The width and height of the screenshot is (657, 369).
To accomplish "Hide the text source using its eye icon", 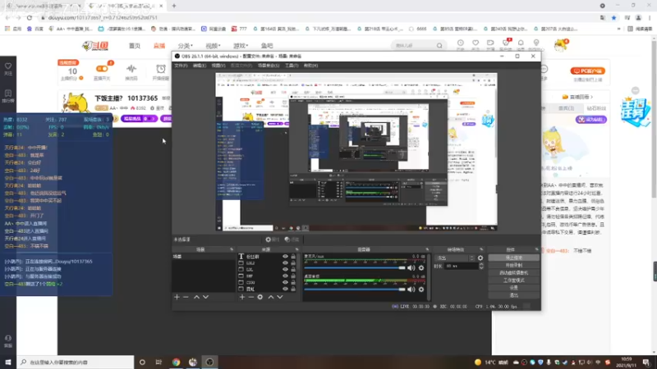I will pos(285,257).
